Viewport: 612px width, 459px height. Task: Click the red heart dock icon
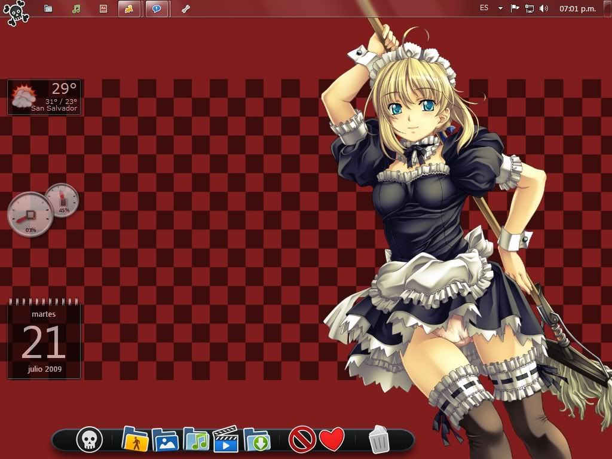click(332, 439)
